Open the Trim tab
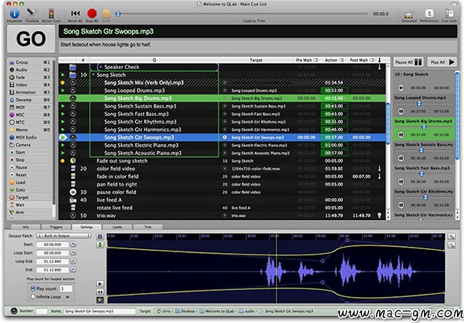 (148, 227)
